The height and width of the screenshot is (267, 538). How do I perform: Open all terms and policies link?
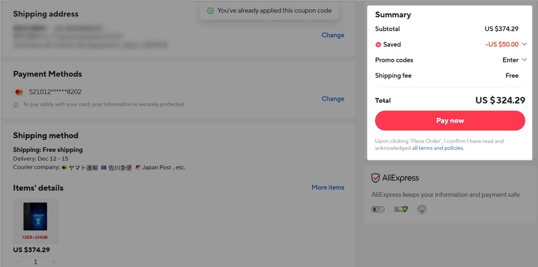click(x=438, y=148)
